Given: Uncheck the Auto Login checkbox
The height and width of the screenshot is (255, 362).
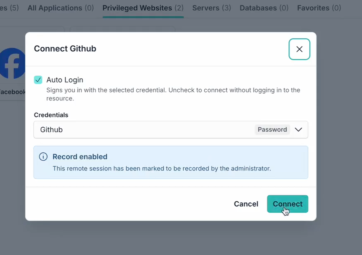Looking at the screenshot, I should (38, 80).
